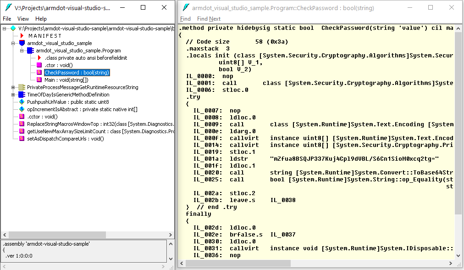The width and height of the screenshot is (464, 270).
Task: Click the magenta icon next to .ctor : void()
Action: tap(39, 65)
